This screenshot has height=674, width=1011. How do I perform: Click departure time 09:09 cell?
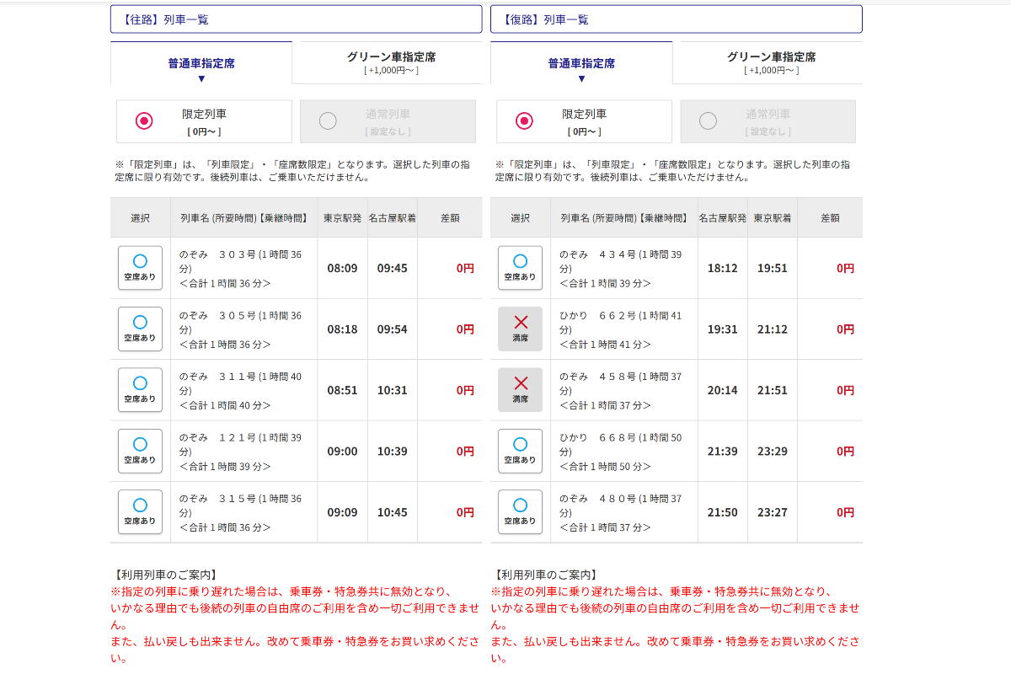(342, 511)
